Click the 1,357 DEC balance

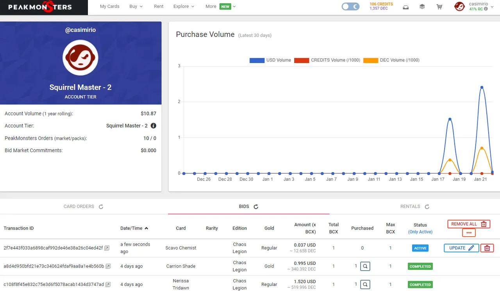(379, 9)
